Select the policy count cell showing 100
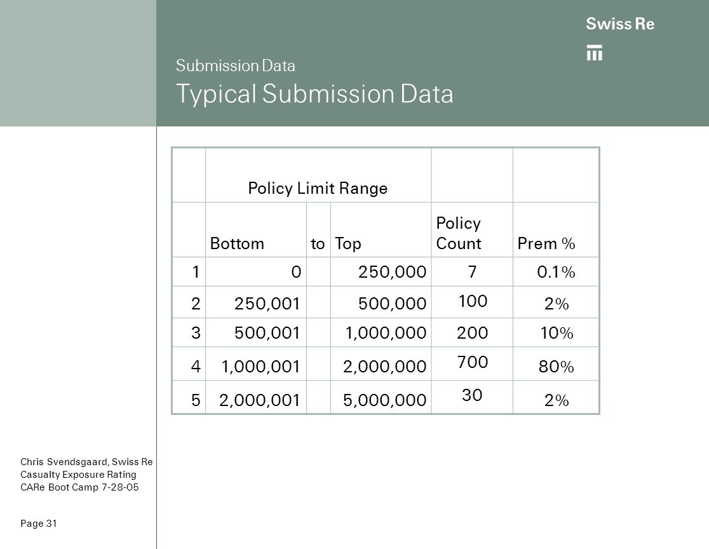The width and height of the screenshot is (709, 549). coord(472,302)
